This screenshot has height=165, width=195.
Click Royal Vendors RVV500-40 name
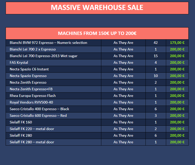[x=31, y=102]
